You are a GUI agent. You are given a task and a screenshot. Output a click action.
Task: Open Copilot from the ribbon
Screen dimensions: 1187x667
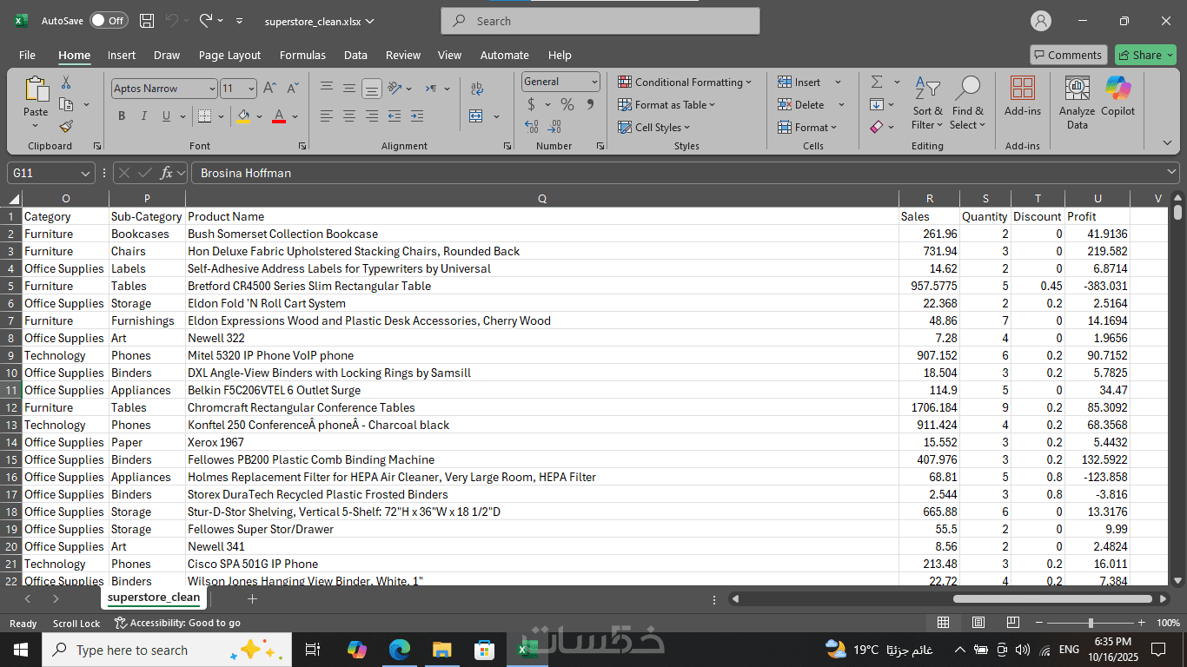pyautogui.click(x=1118, y=96)
